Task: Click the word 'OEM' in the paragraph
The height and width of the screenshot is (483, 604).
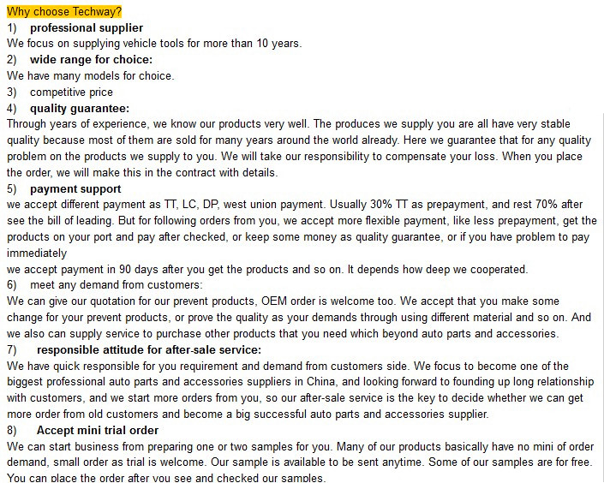Action: point(274,301)
